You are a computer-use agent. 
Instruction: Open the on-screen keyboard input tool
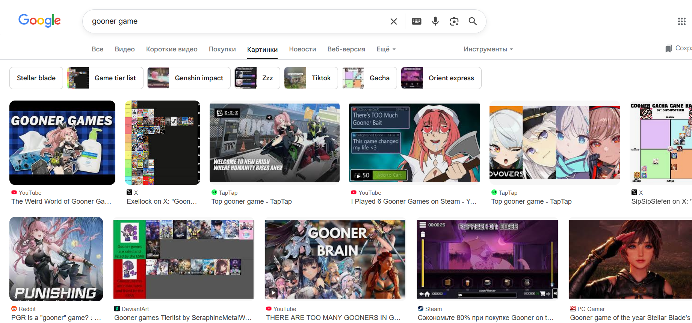point(417,21)
